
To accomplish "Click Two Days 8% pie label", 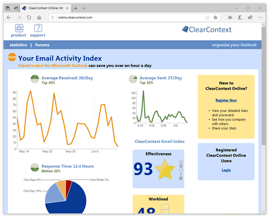I will (32, 180).
